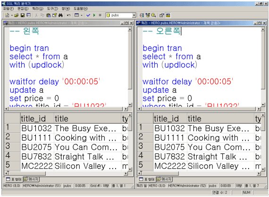The width and height of the screenshot is (269, 197).
Task: Click '-- 오른쪽' comment in right editor
Action: pos(161,31)
